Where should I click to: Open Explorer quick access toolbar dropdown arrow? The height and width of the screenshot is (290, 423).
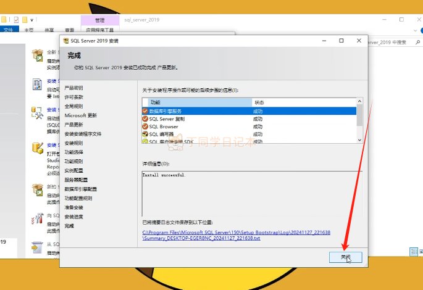32,20
